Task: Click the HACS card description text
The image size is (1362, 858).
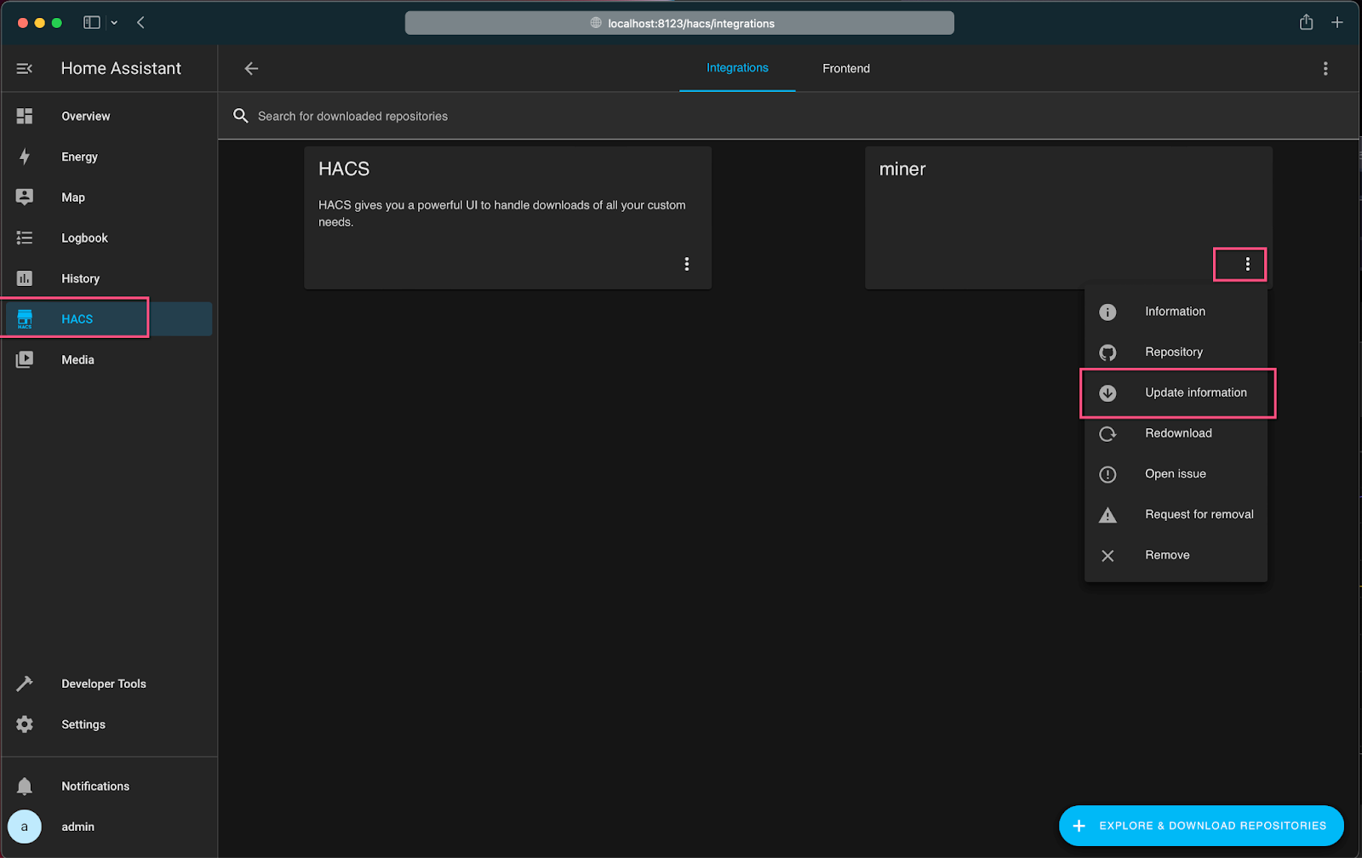Action: coord(502,214)
